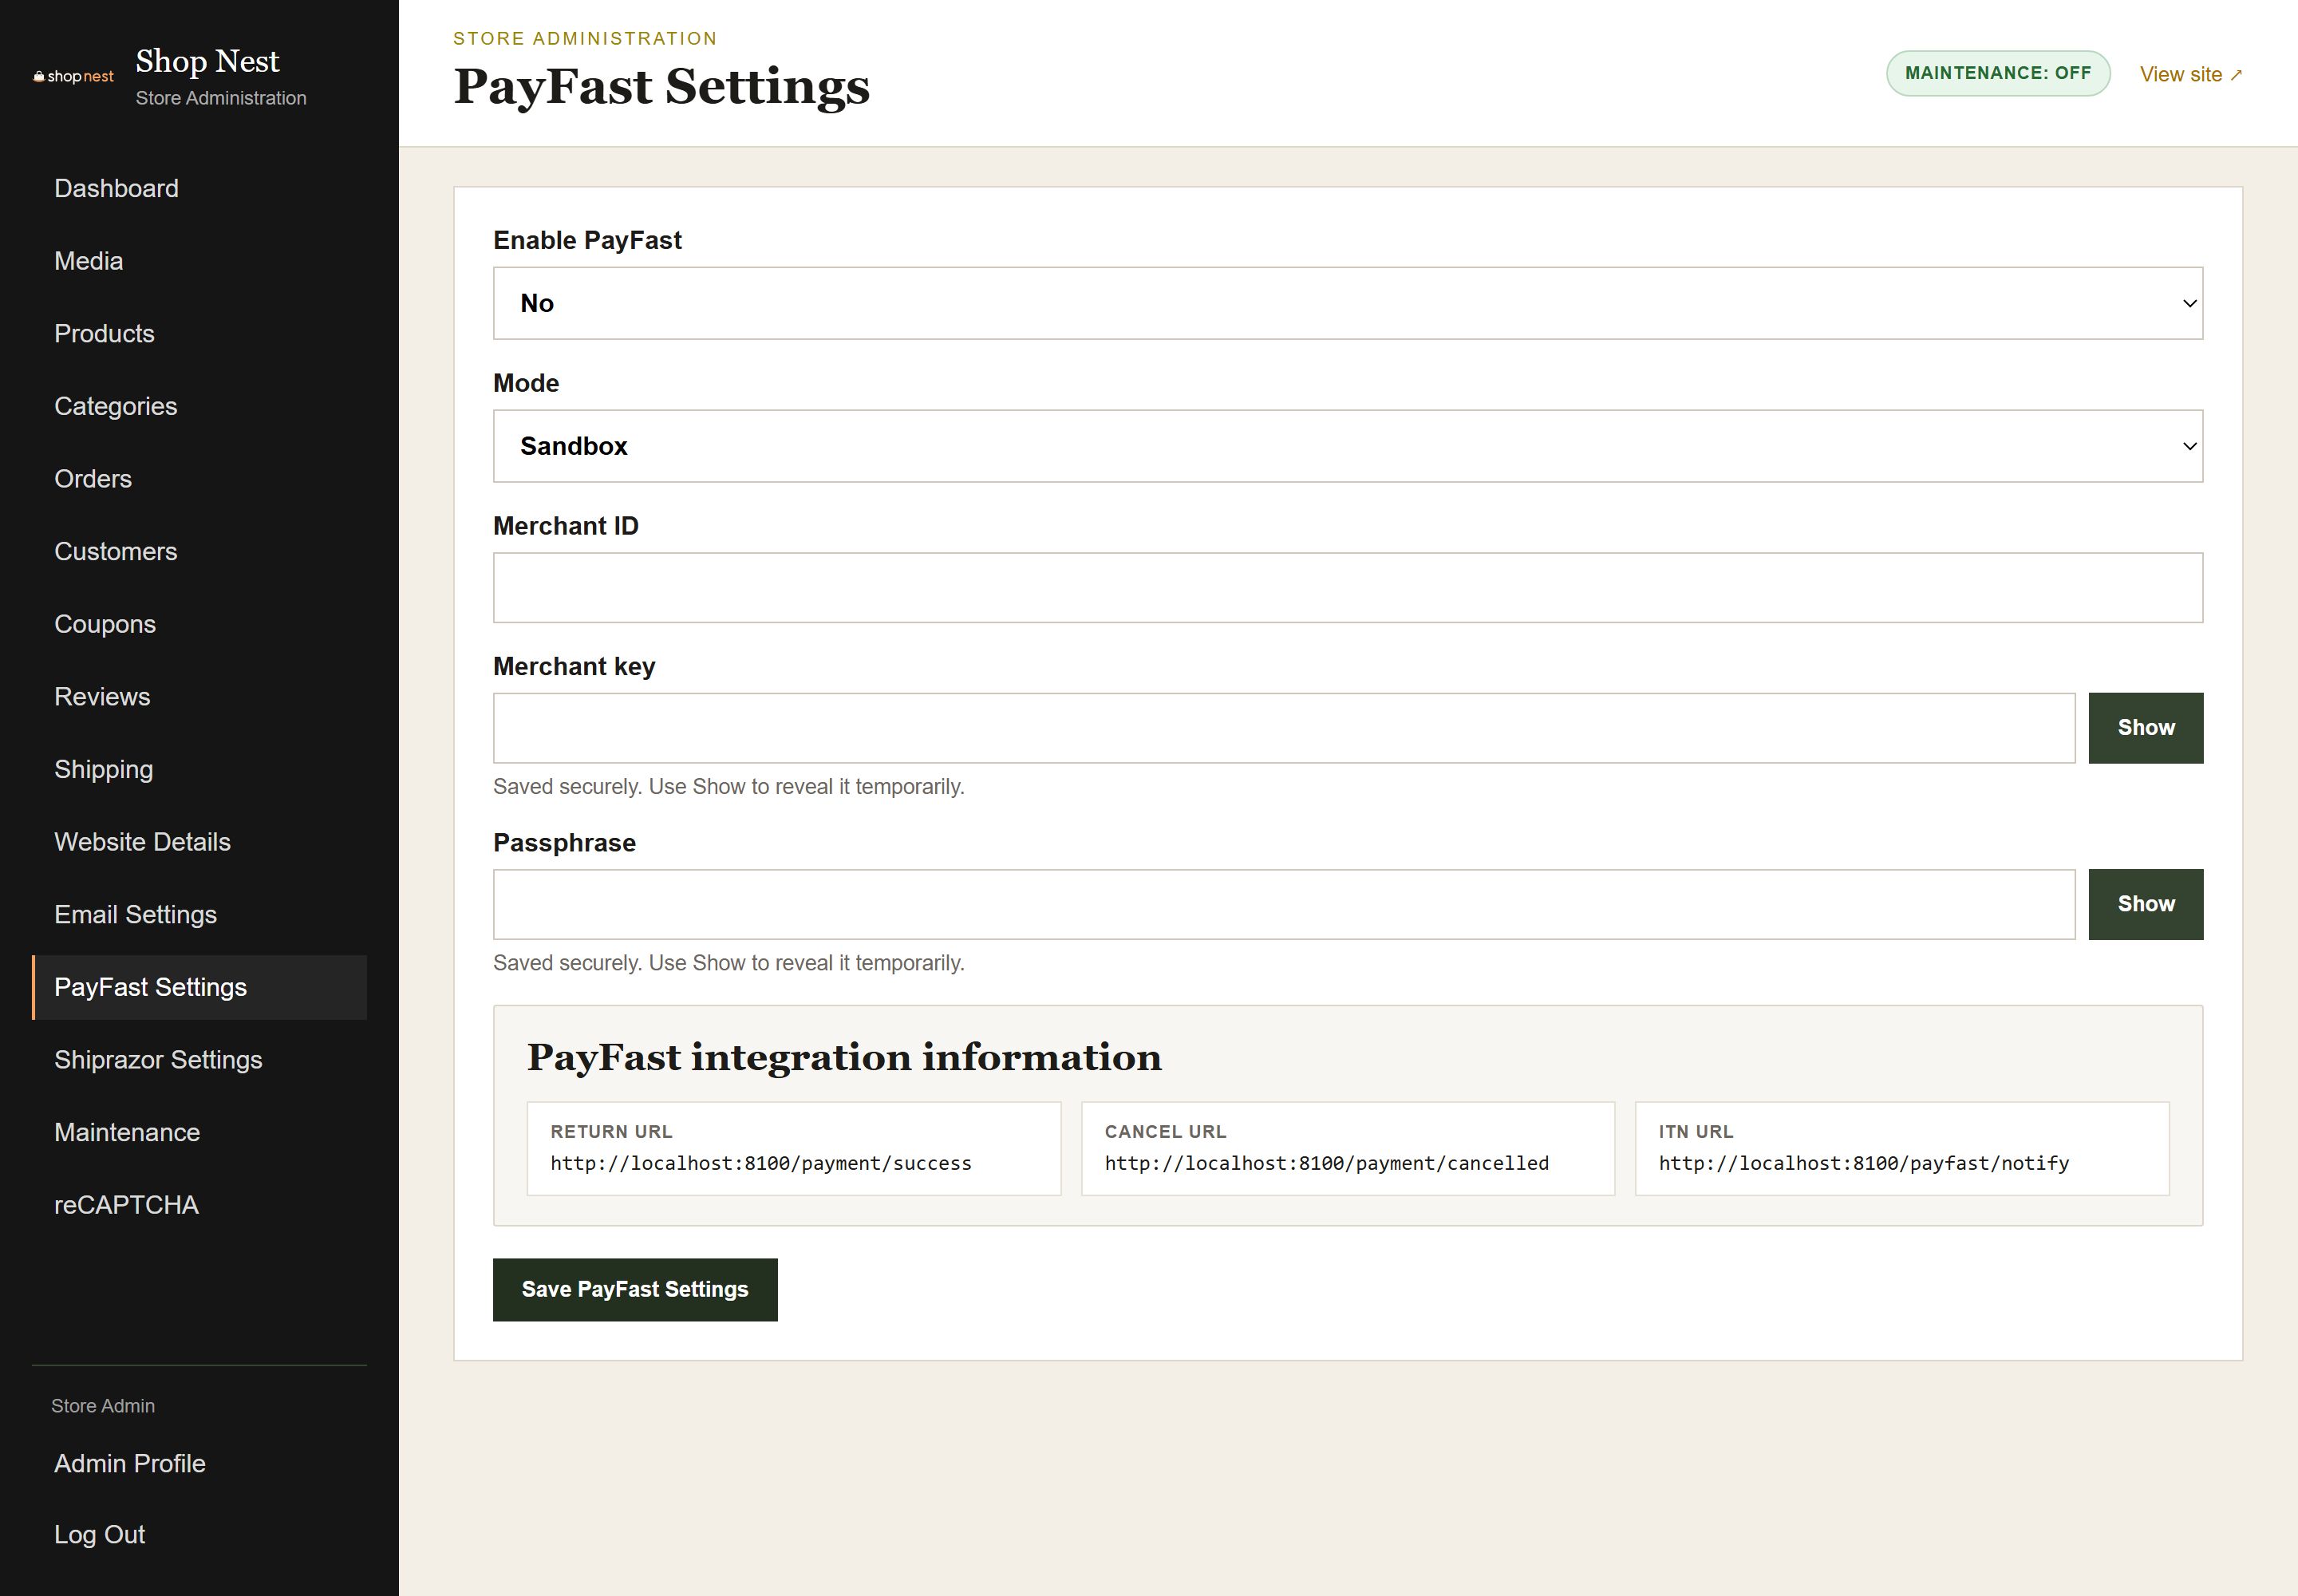Open the View site link

[x=2191, y=75]
